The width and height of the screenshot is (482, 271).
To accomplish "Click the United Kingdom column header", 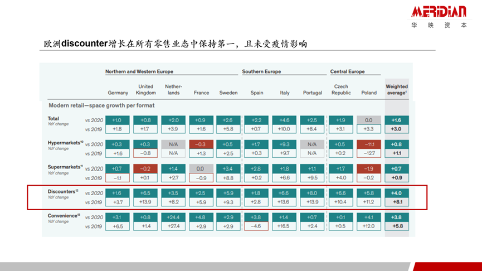I will tap(145, 90).
